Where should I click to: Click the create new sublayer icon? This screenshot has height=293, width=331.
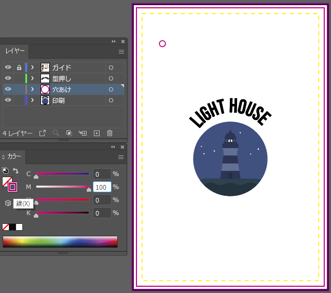pyautogui.click(x=82, y=133)
